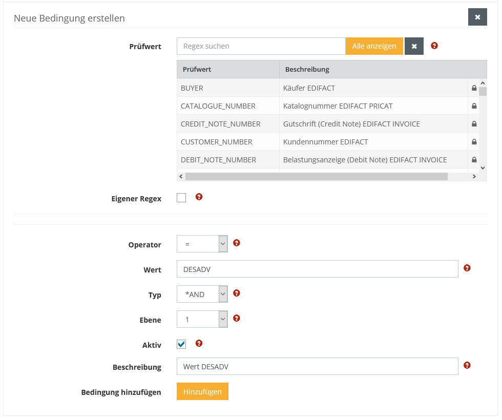The width and height of the screenshot is (502, 420).
Task: Enable the Eigener Regex checkbox
Action: 181,198
